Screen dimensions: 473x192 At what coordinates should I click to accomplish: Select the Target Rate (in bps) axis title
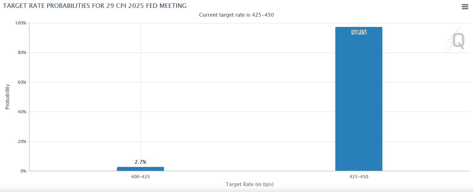click(249, 184)
